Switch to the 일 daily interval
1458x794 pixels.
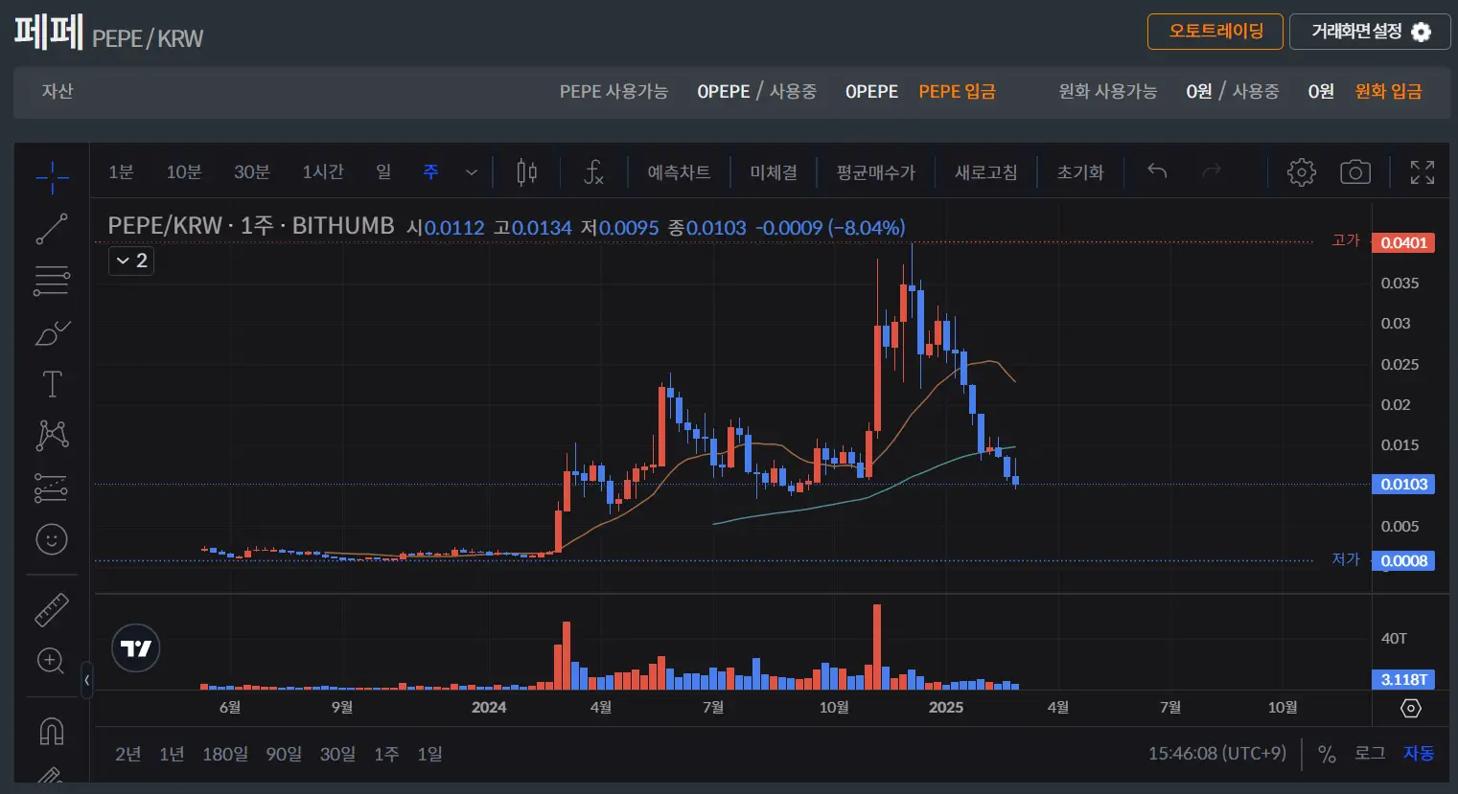(x=383, y=171)
